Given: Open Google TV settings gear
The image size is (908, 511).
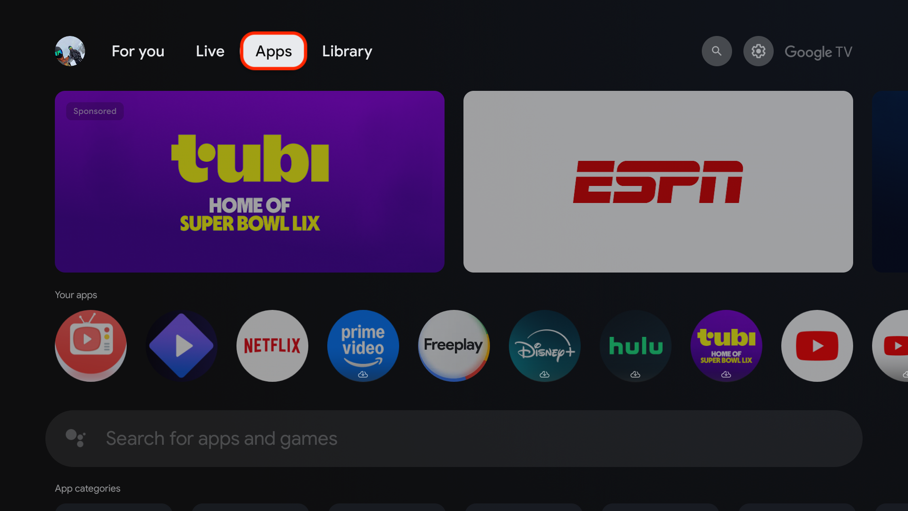Looking at the screenshot, I should 759,51.
